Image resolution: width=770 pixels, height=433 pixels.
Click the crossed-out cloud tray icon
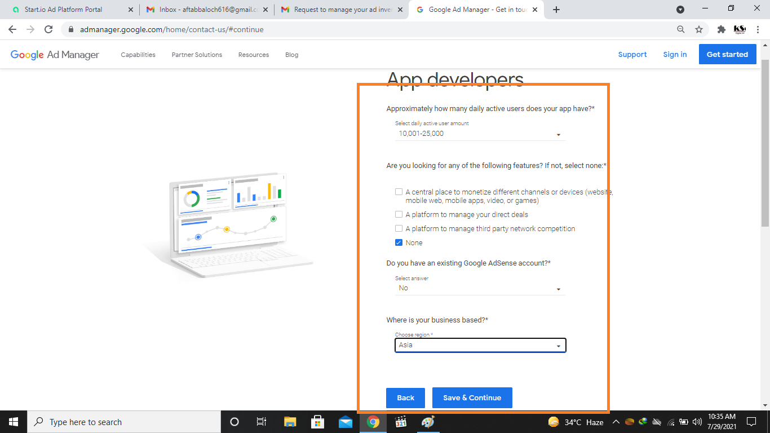(x=657, y=422)
